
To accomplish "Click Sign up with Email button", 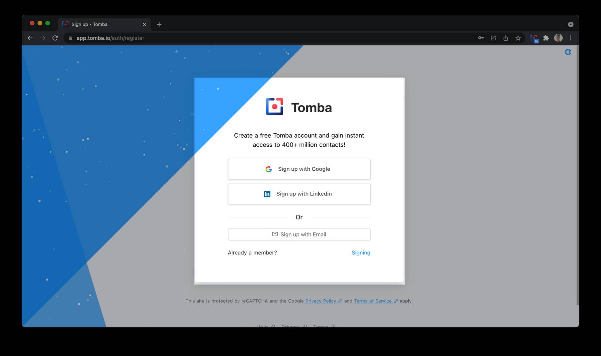I will coord(299,234).
